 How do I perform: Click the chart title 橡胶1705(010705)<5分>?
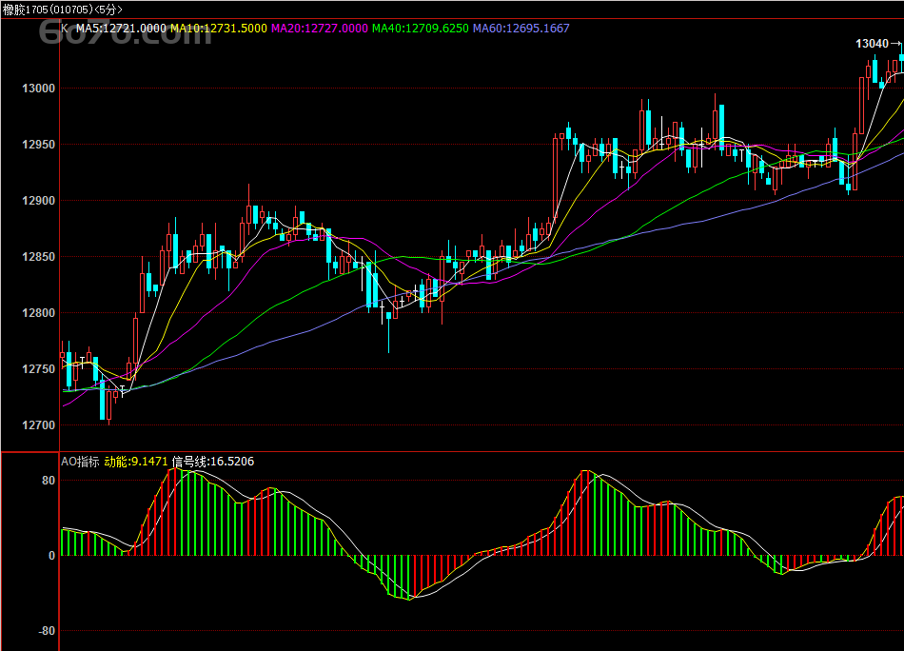(62, 10)
